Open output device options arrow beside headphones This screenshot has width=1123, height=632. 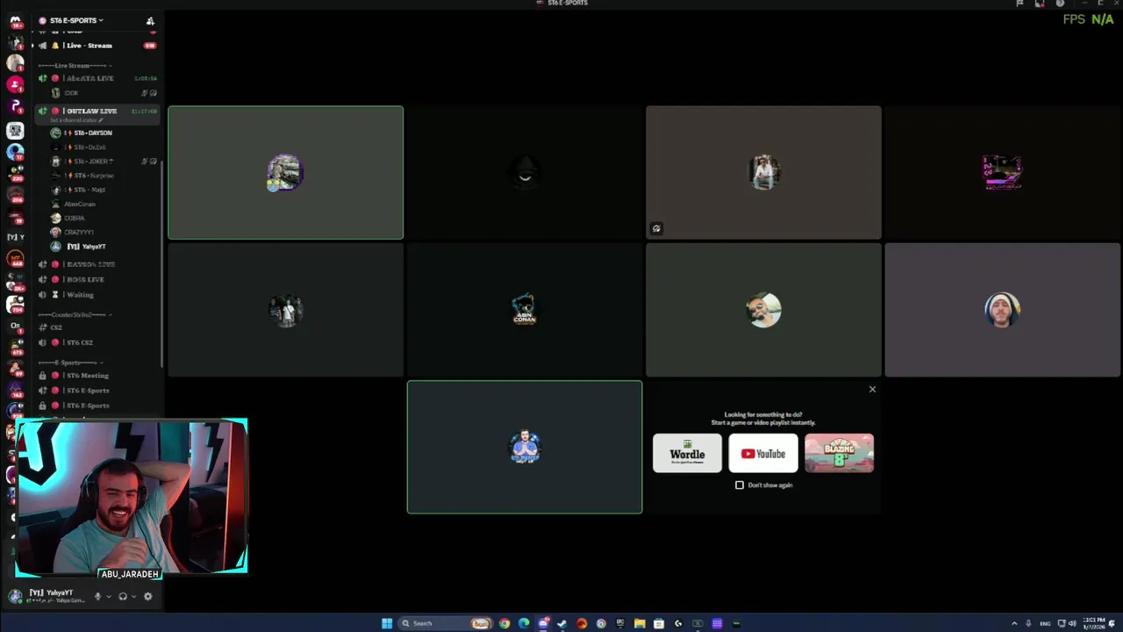tap(133, 597)
